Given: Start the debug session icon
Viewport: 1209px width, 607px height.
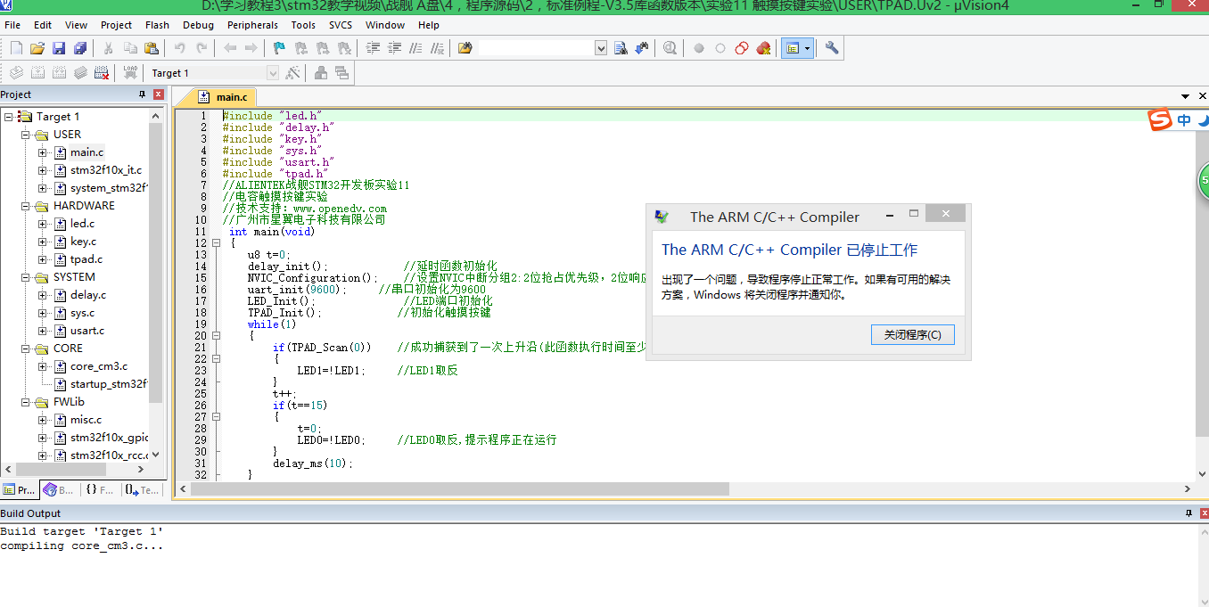Looking at the screenshot, I should [x=670, y=48].
